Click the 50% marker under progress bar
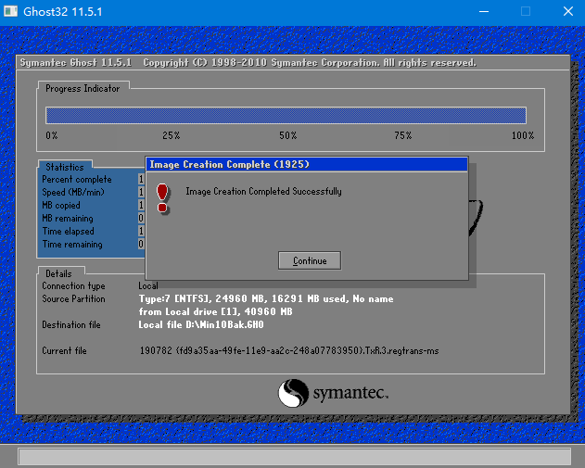 tap(287, 135)
